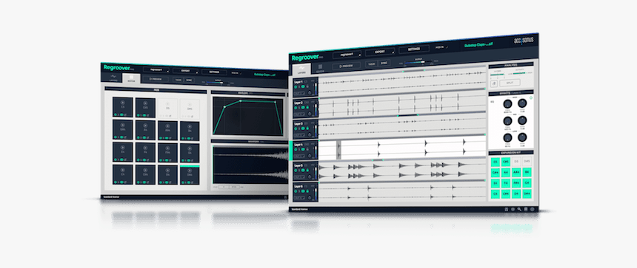Open the EXPORT dropdown in the front window
Viewport: 637px width, 268px height.
[380, 52]
